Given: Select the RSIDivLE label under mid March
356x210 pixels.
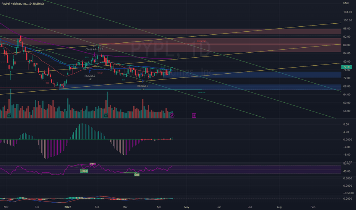Looking at the screenshot, I should pos(142,86).
